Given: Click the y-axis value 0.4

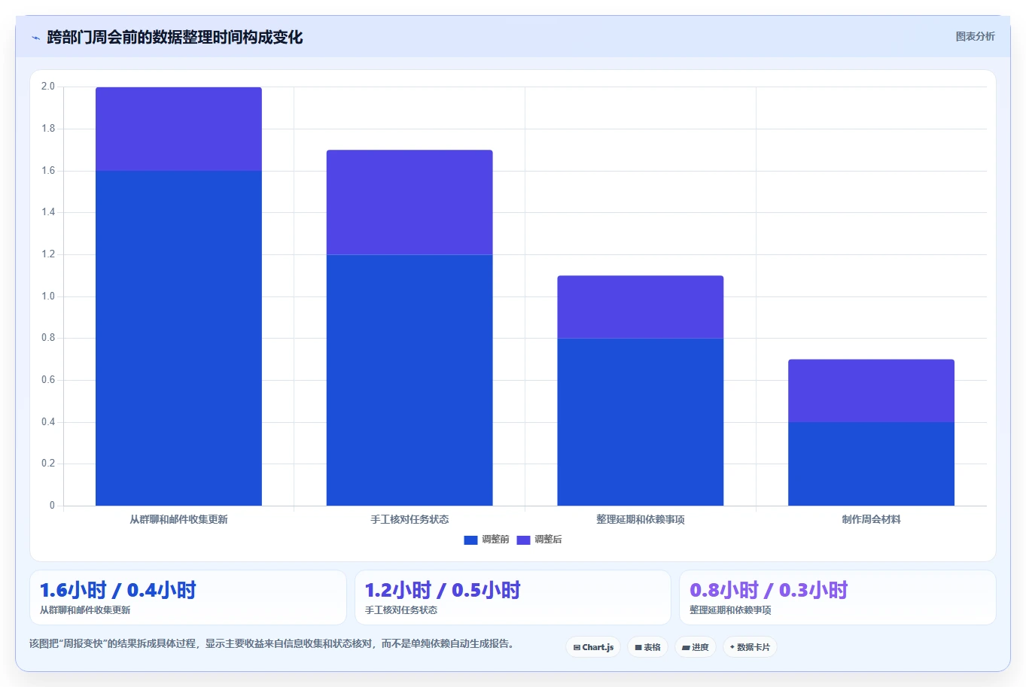Looking at the screenshot, I should click(48, 422).
